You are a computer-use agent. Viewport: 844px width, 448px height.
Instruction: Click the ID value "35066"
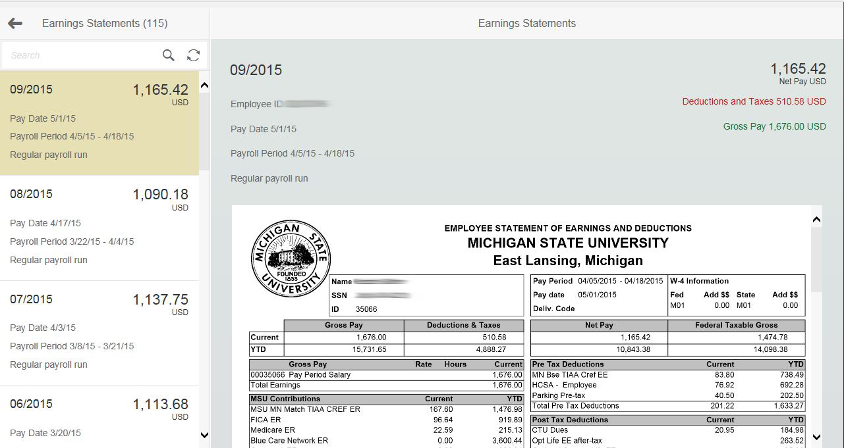point(366,309)
